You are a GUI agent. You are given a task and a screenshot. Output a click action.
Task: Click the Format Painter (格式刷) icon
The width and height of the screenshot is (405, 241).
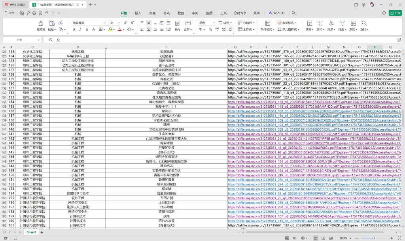tap(41, 23)
